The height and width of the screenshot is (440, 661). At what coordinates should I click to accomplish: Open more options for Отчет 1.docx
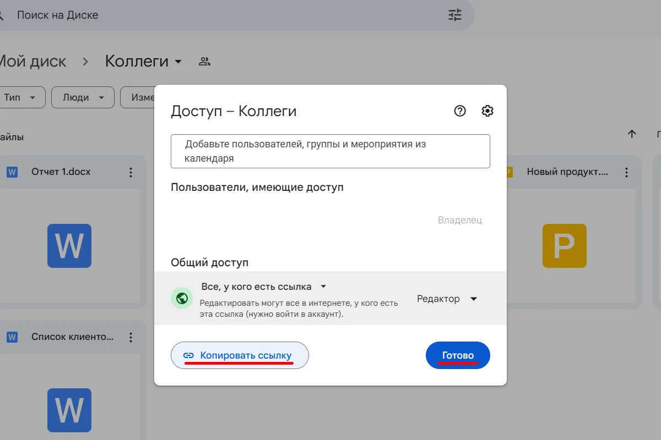click(131, 172)
